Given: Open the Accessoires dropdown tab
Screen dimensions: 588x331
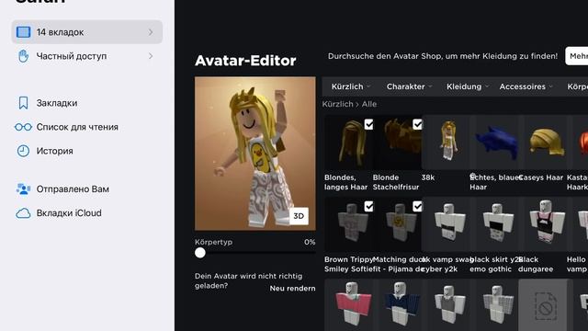Looking at the screenshot, I should 526,86.
